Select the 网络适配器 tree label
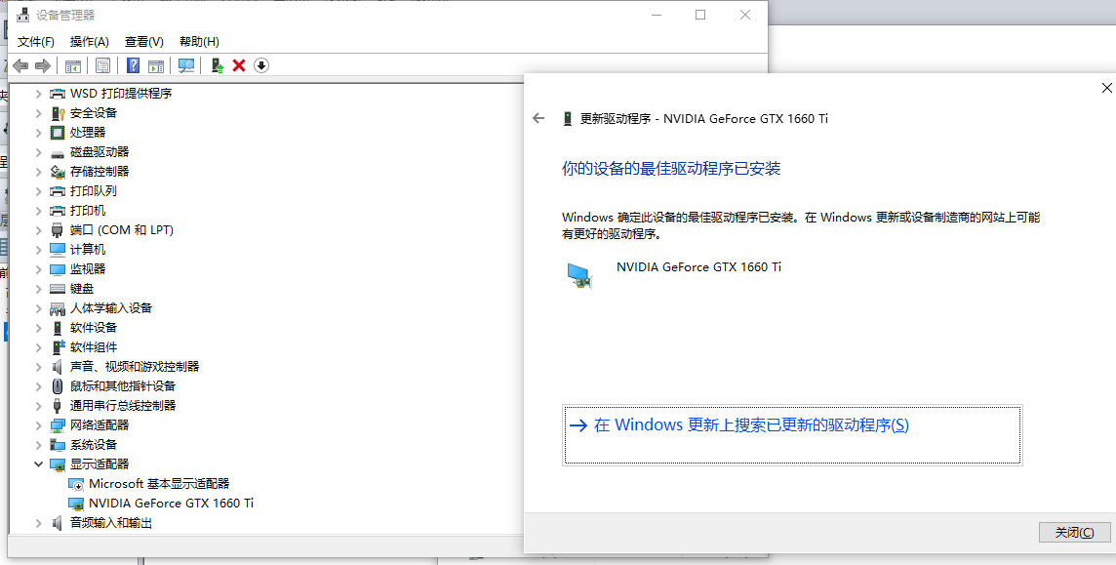Viewport: 1116px width, 565px height. 100,424
